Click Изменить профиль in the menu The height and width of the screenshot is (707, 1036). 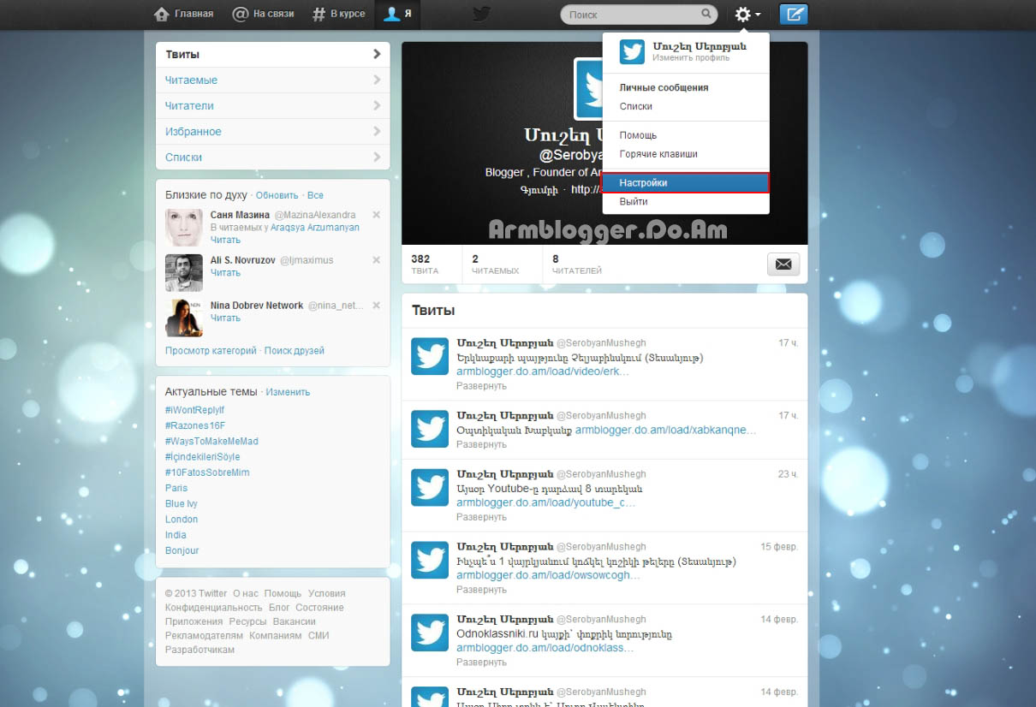[691, 57]
